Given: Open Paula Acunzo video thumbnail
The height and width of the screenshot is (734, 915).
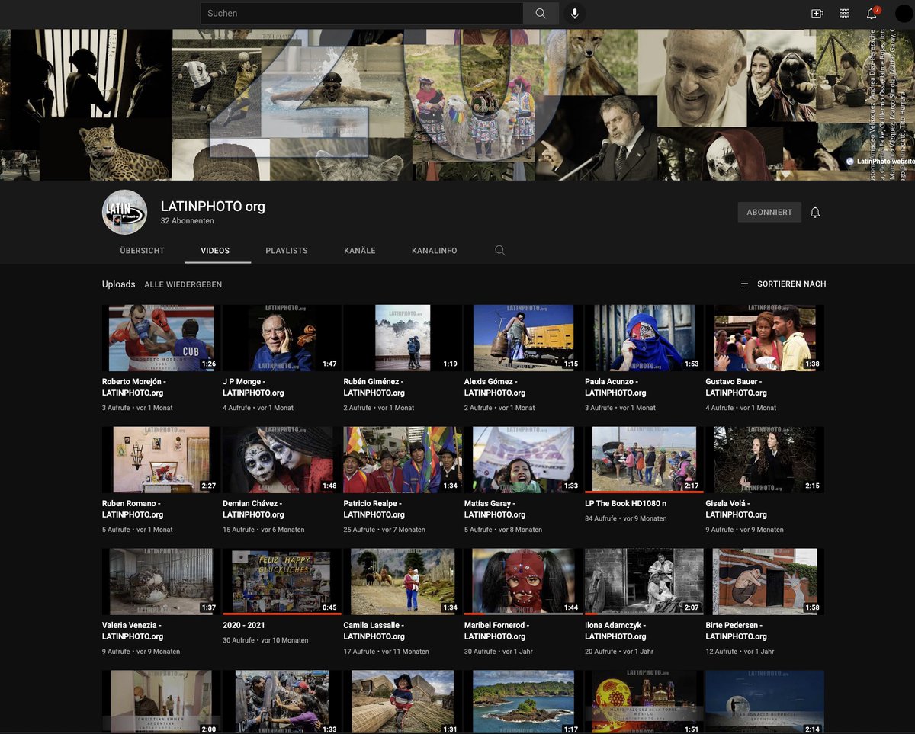Looking at the screenshot, I should point(644,338).
